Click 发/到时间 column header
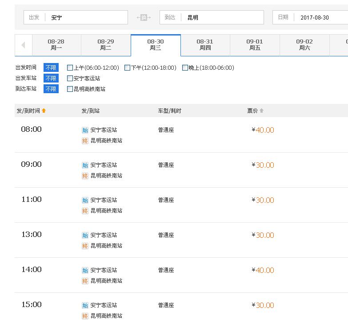348x327 pixels. click(28, 110)
